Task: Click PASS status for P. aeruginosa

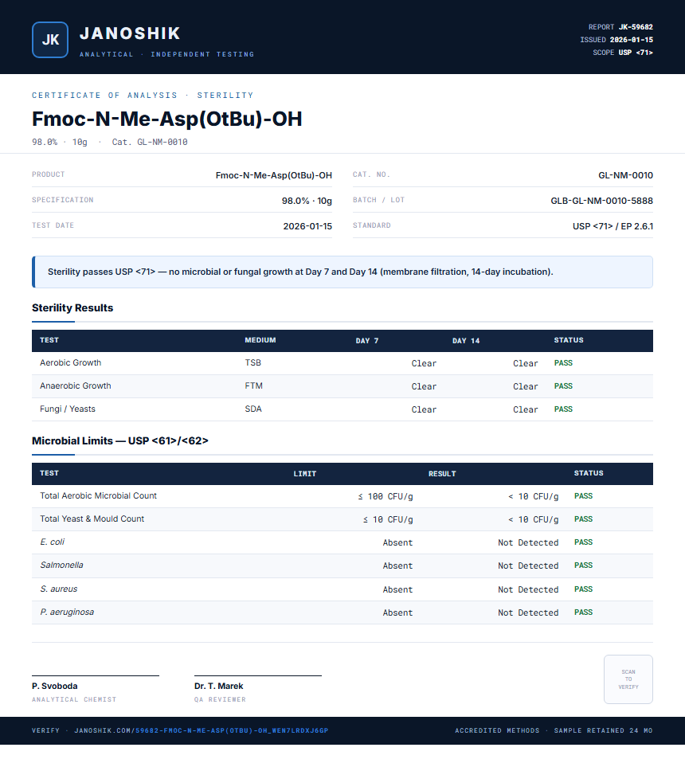Action: pos(583,612)
